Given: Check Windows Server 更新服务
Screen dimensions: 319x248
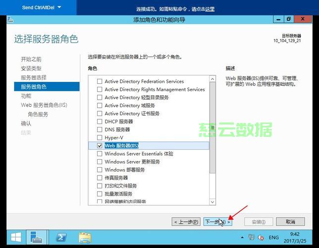Looking at the screenshot, I should [x=100, y=162].
